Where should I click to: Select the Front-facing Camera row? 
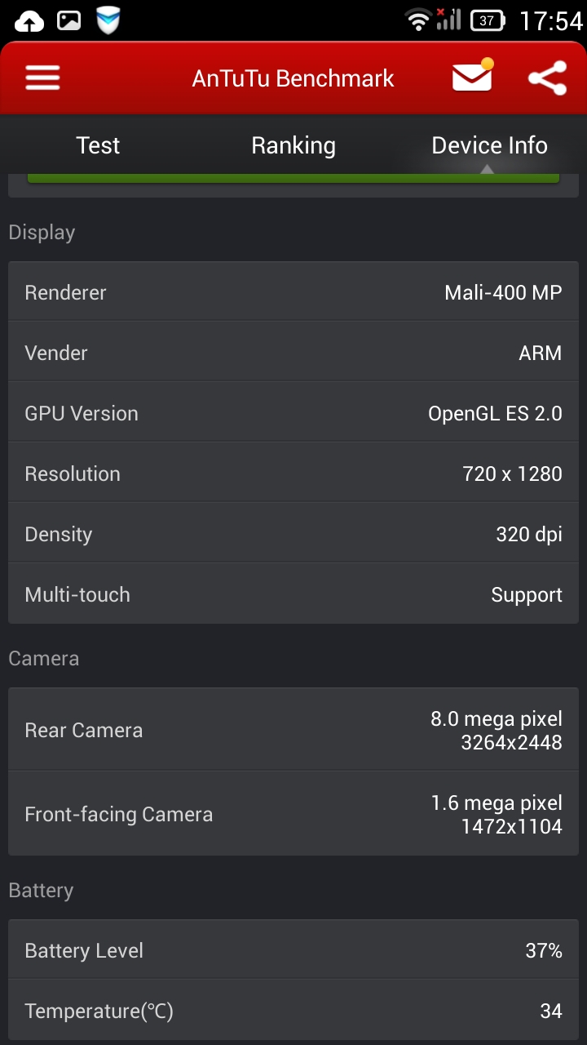coord(293,814)
